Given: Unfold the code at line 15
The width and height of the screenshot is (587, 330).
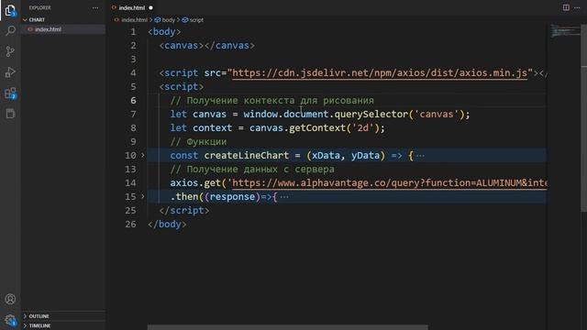Looking at the screenshot, I should pyautogui.click(x=143, y=196).
